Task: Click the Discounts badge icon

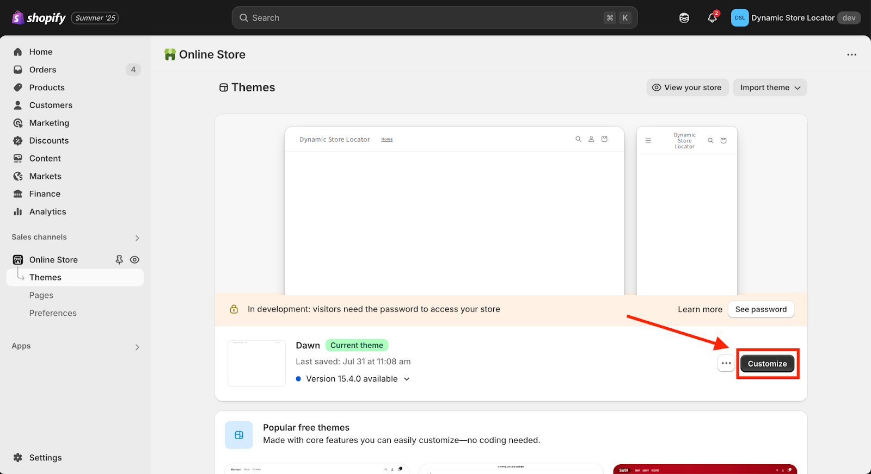Action: pos(18,140)
